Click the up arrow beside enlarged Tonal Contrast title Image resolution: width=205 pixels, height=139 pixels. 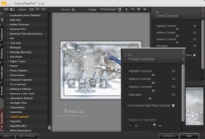click(183, 53)
